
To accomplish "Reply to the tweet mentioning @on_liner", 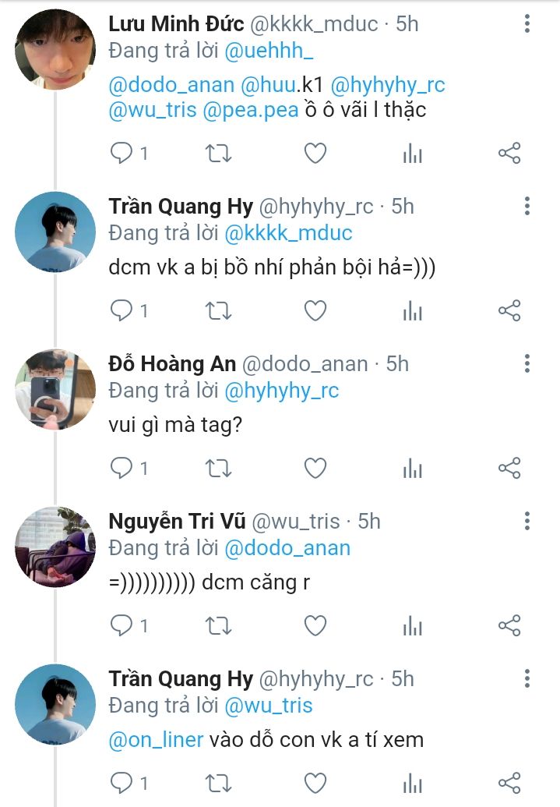I will (x=122, y=782).
